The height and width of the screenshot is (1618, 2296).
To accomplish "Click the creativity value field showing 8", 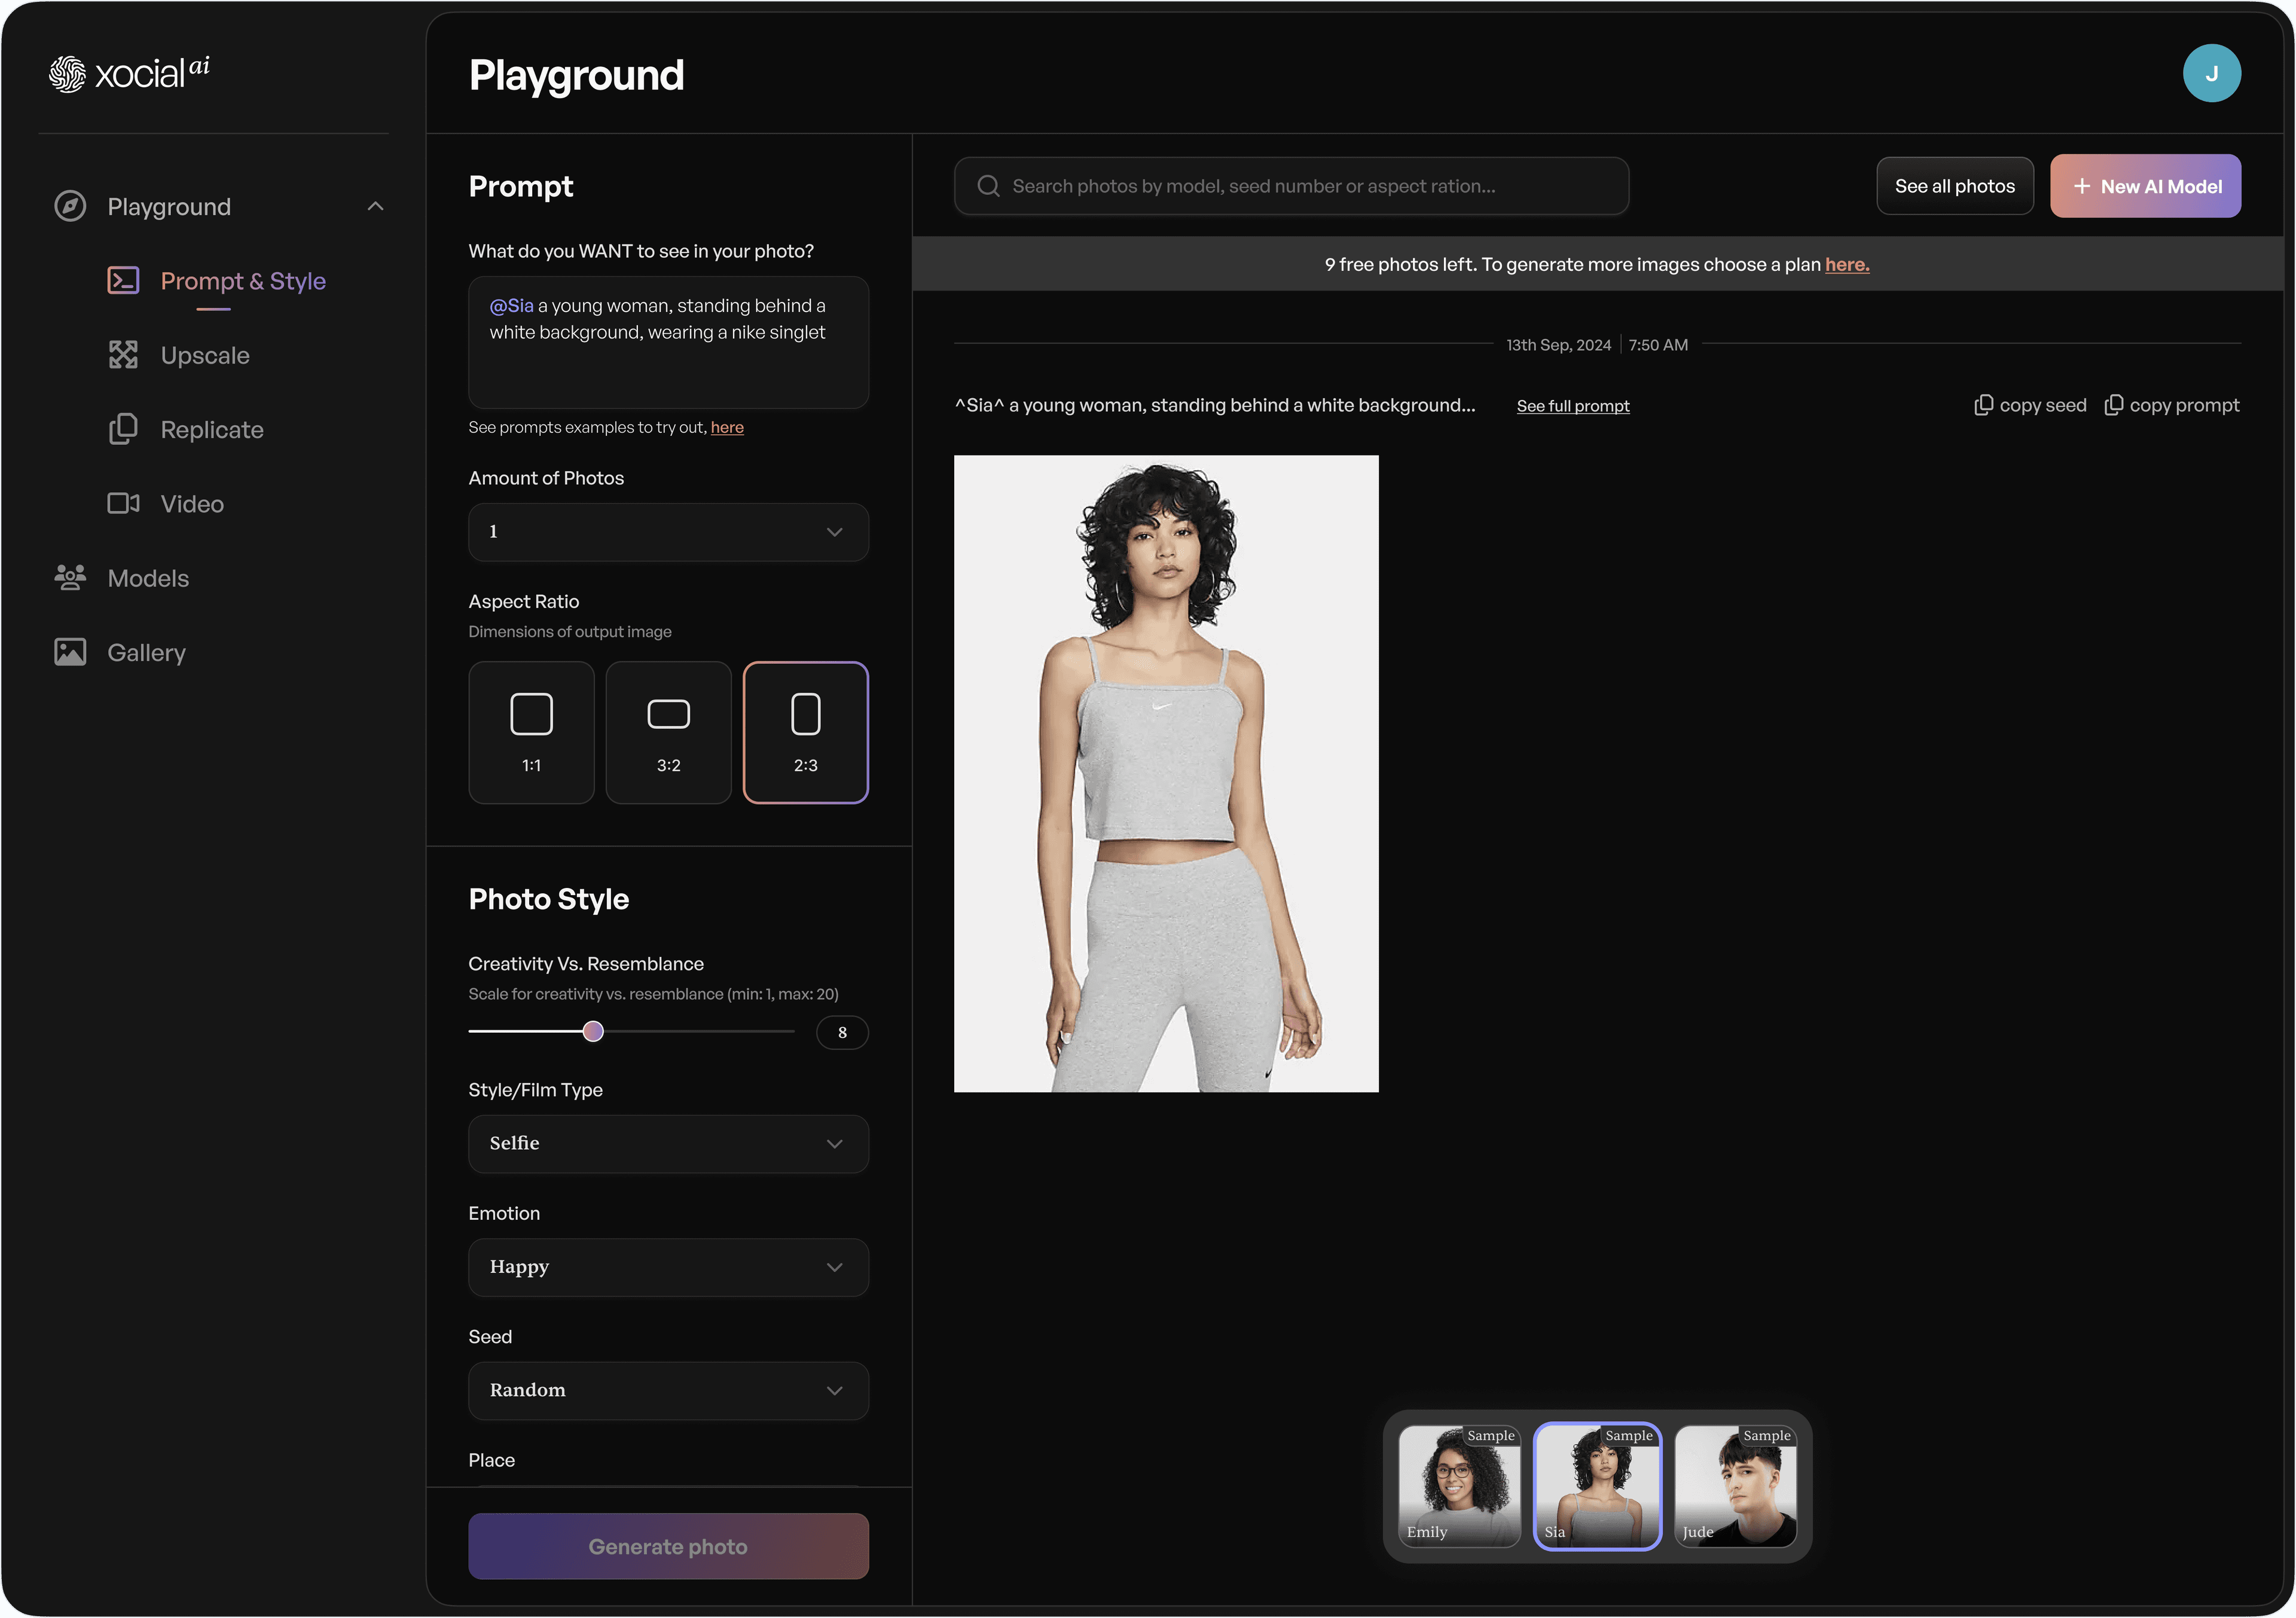I will (842, 1032).
